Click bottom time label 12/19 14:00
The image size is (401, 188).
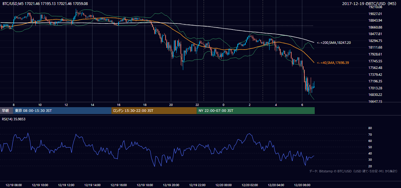(x=93, y=185)
